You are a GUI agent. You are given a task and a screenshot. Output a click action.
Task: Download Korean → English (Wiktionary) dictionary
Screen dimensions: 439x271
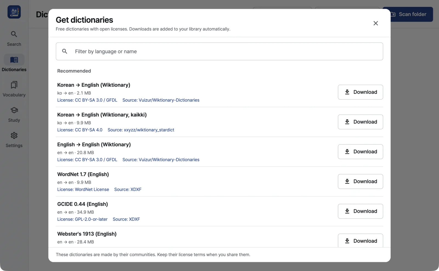[360, 92]
